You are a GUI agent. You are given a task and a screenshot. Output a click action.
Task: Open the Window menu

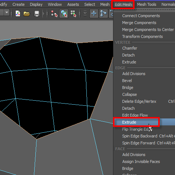pyautogui.click(x=55, y=4)
